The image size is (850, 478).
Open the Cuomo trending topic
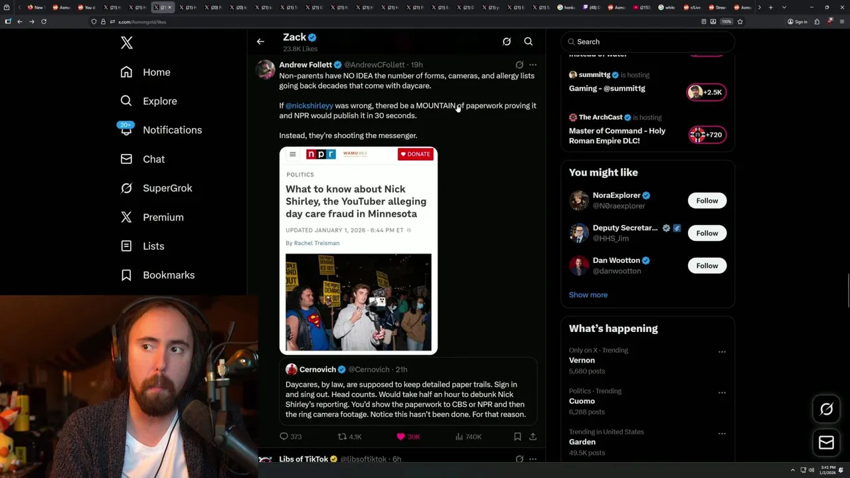coord(582,401)
